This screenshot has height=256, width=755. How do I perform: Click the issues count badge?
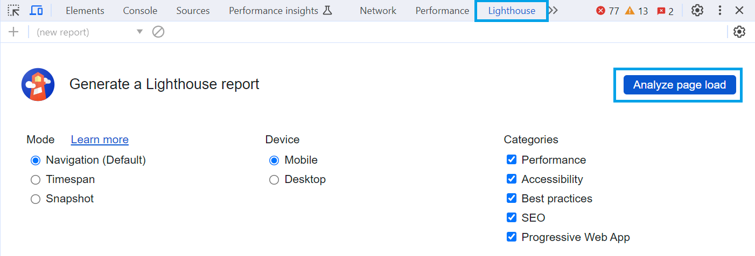tap(665, 11)
